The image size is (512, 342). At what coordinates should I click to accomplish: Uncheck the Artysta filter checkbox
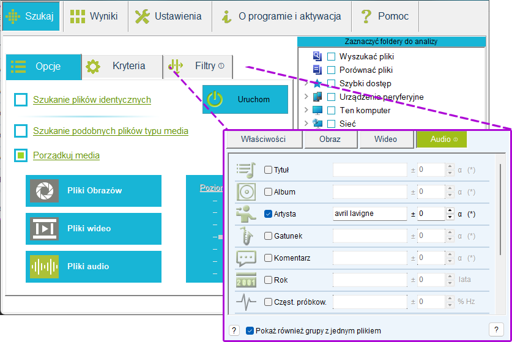(268, 214)
